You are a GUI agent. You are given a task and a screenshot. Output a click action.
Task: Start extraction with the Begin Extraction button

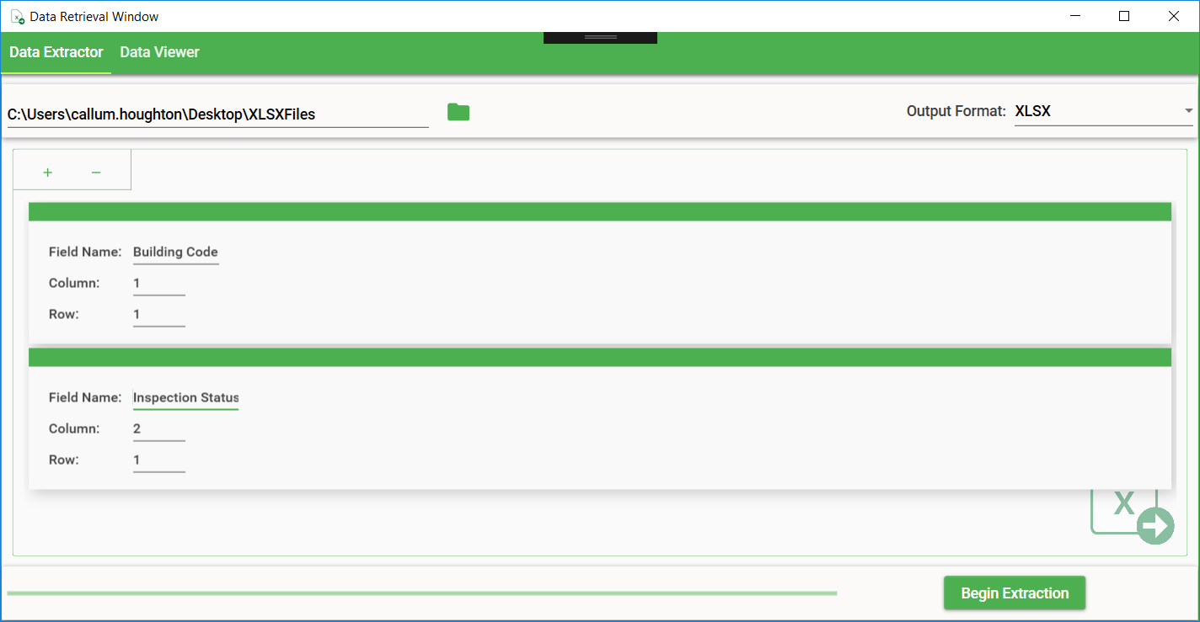(x=1015, y=593)
